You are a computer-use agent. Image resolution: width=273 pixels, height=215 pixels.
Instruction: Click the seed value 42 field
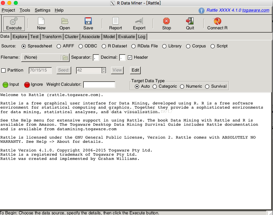tap(89, 71)
